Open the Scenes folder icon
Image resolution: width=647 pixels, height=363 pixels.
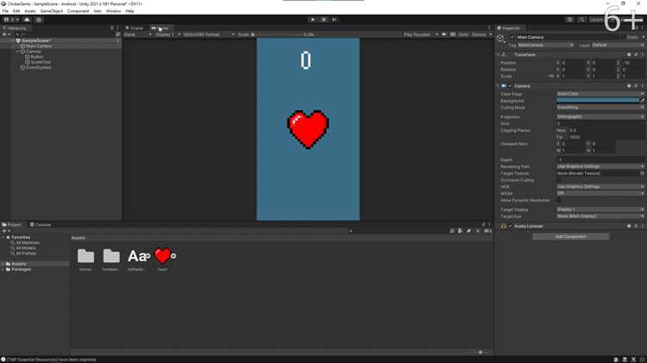(85, 256)
